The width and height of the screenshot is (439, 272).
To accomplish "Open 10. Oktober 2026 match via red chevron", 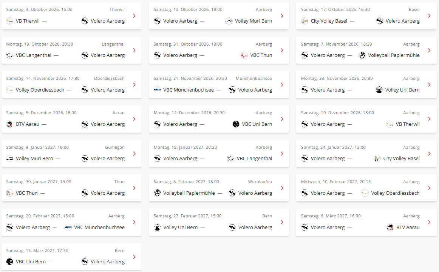I will tap(282, 16).
